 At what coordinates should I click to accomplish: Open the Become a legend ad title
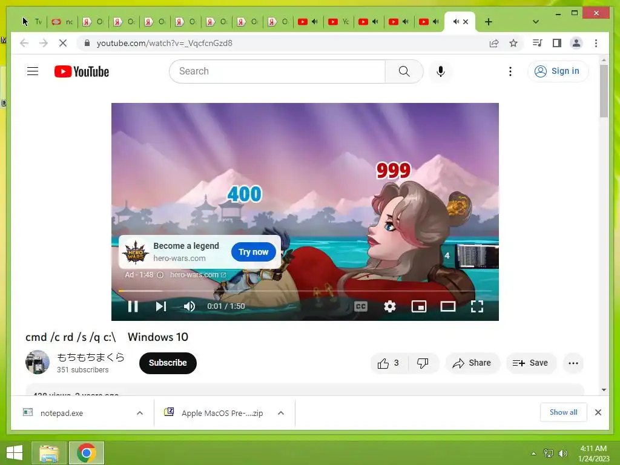pyautogui.click(x=186, y=246)
